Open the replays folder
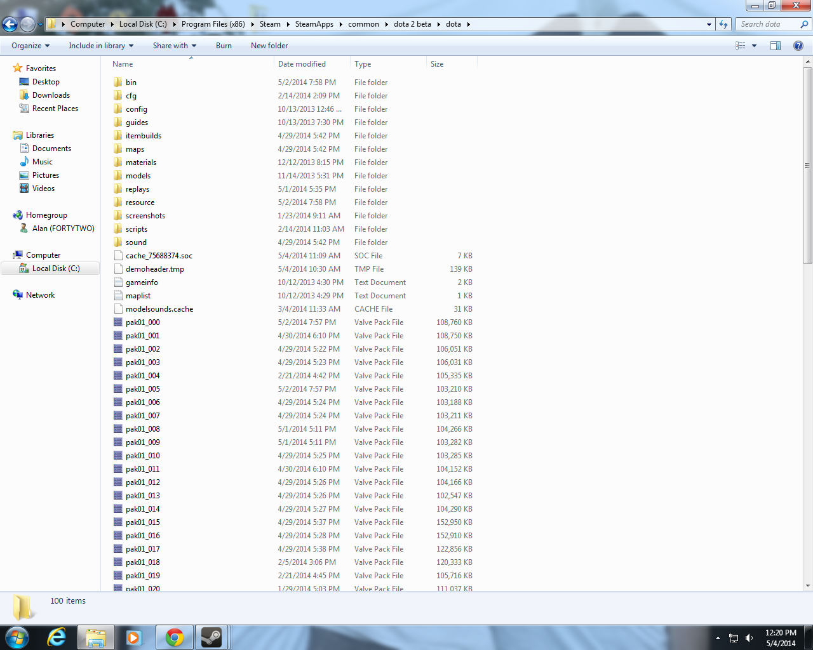 [x=137, y=189]
